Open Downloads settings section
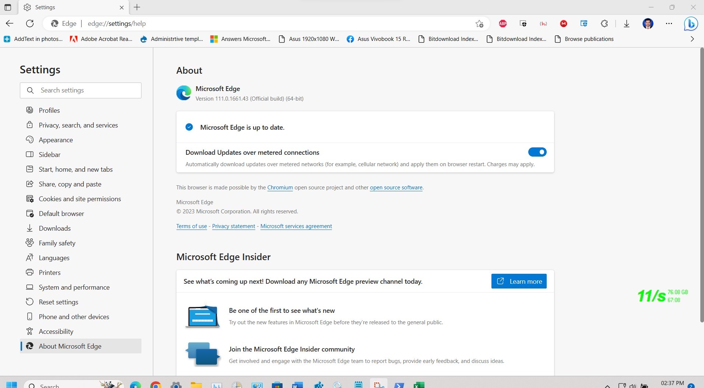The image size is (704, 388). point(81,228)
